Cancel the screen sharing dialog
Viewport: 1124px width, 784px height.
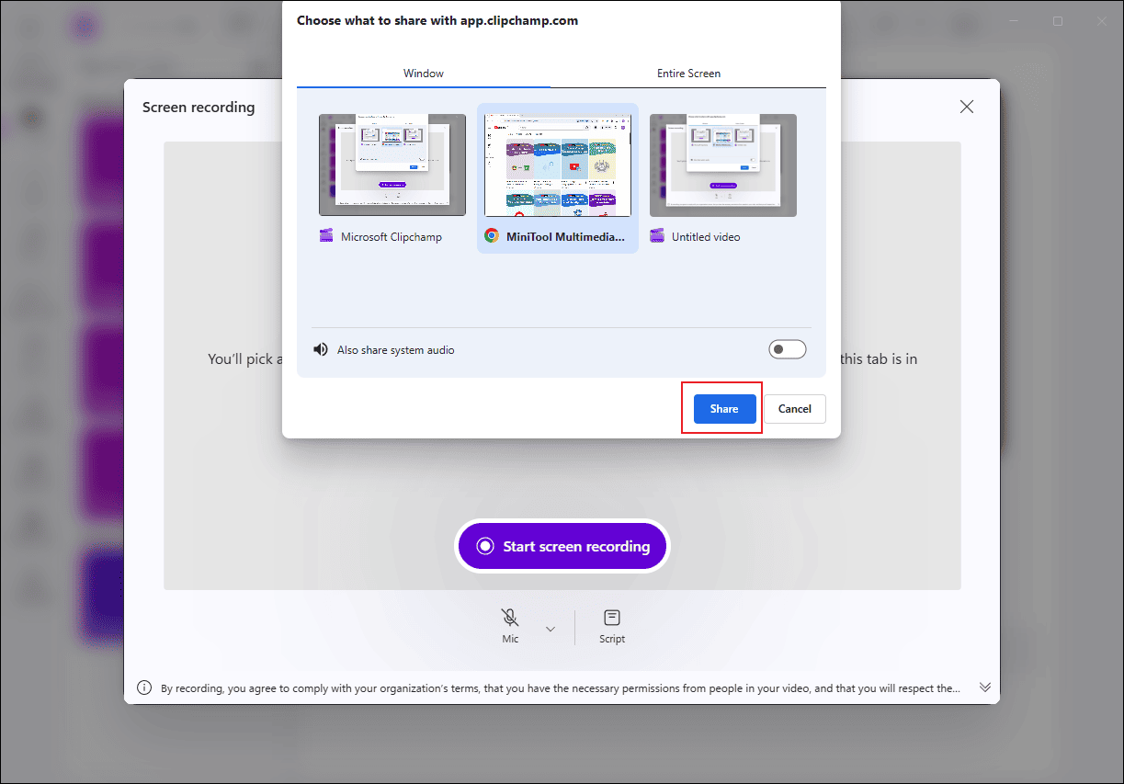coord(794,408)
